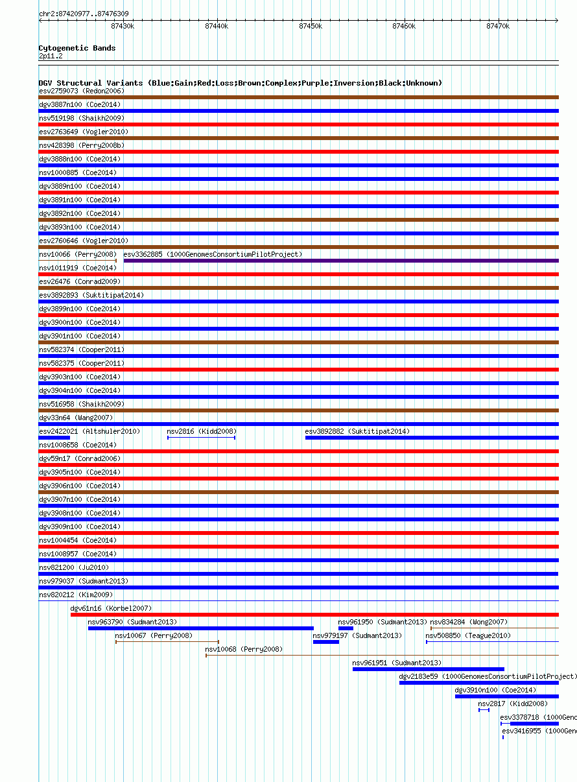This screenshot has width=577, height=782.
Task: Select the dgv3887n100 (Coe2014) label
Action: 80,104
